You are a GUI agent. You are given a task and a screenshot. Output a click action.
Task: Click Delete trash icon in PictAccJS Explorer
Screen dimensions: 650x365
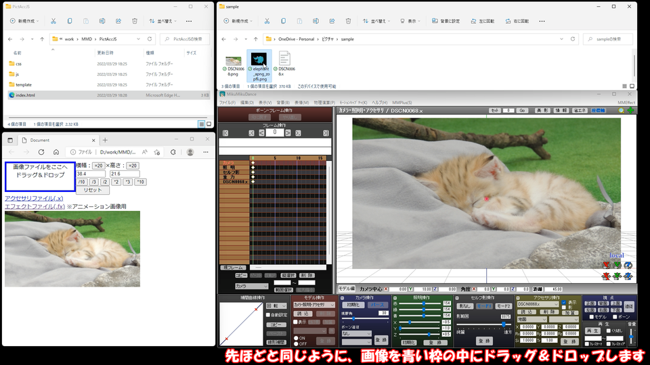click(134, 21)
